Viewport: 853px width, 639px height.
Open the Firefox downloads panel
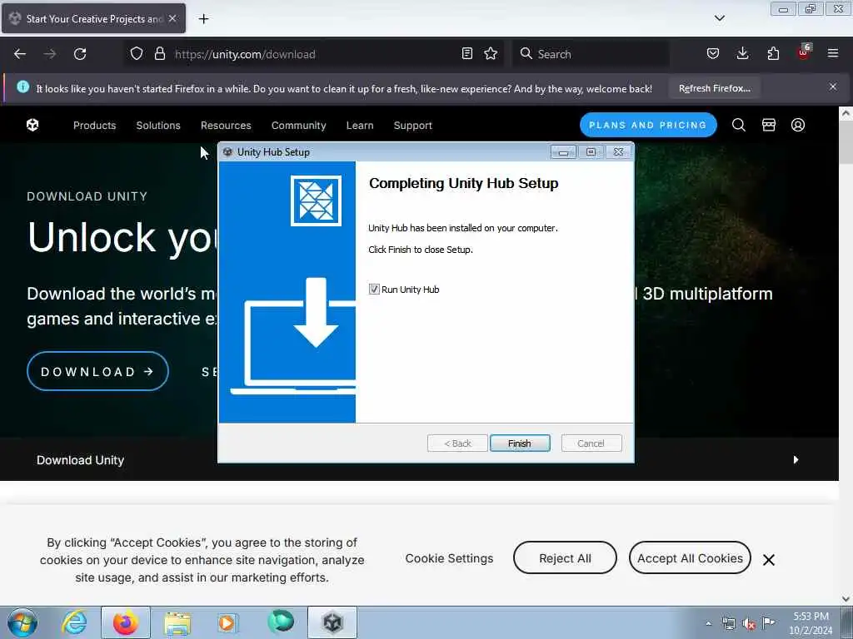(742, 53)
